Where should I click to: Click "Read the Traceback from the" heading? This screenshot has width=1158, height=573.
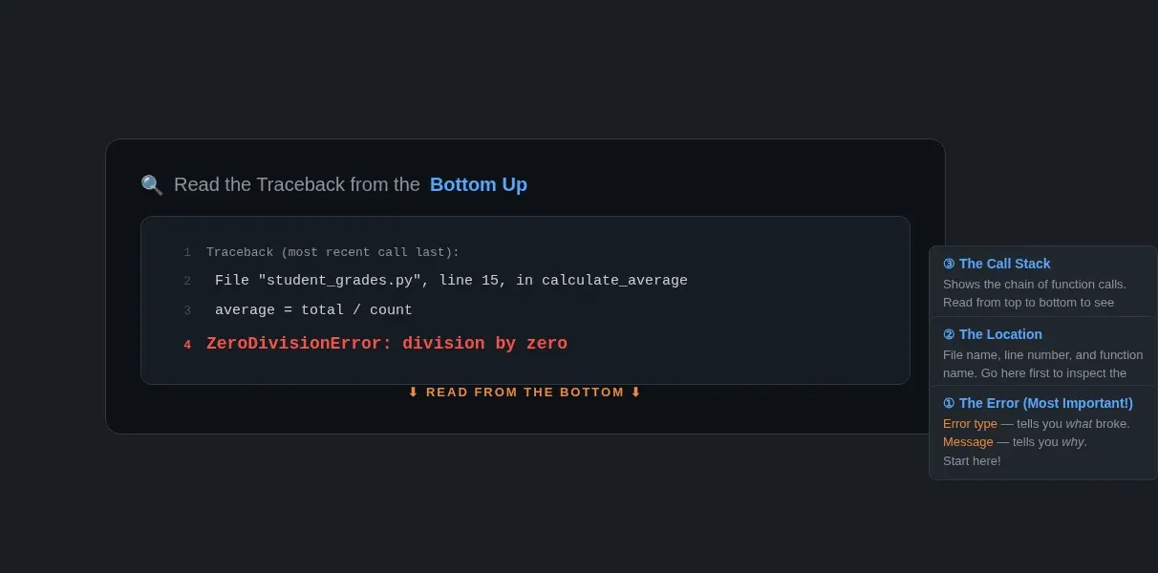[x=297, y=184]
